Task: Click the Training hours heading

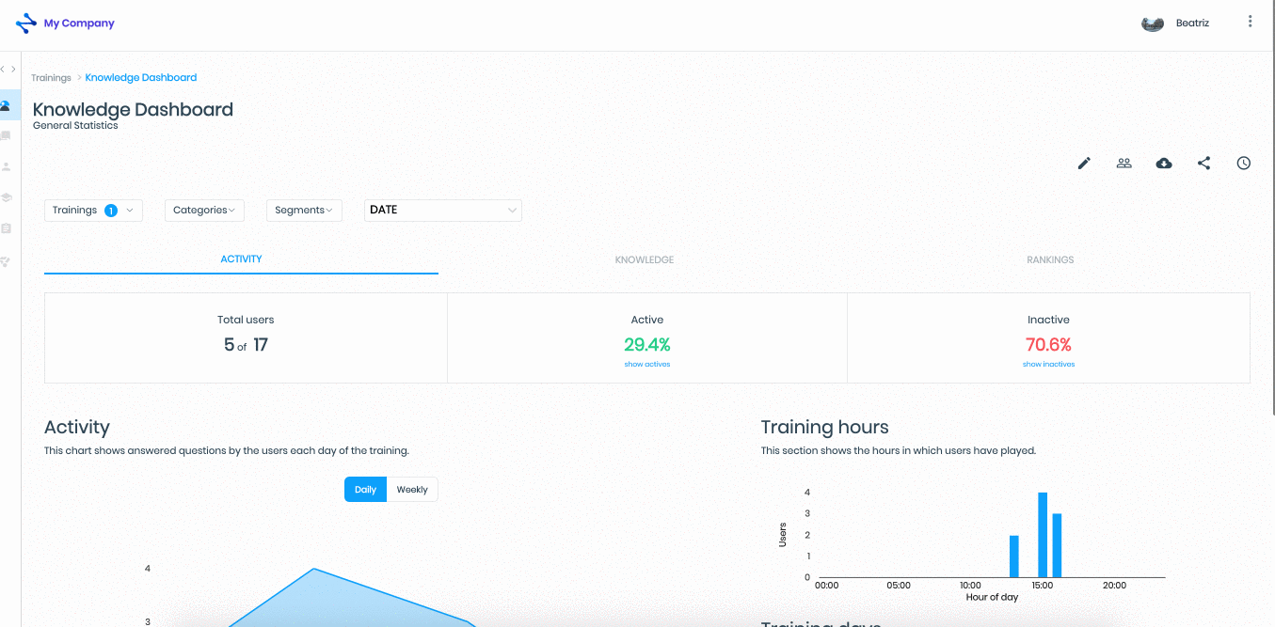Action: pos(824,428)
